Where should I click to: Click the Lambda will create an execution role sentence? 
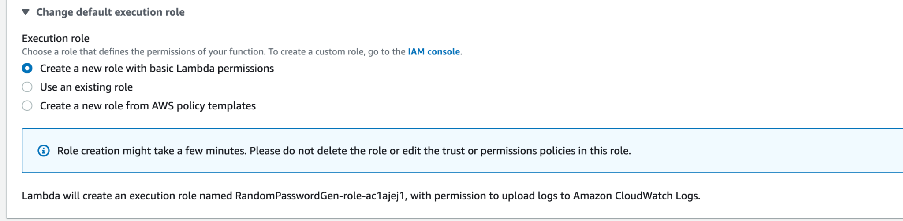click(361, 196)
